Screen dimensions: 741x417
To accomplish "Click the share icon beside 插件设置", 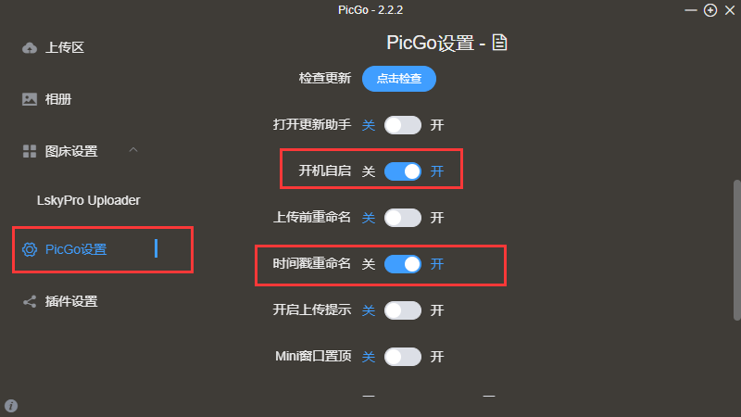I will point(30,301).
